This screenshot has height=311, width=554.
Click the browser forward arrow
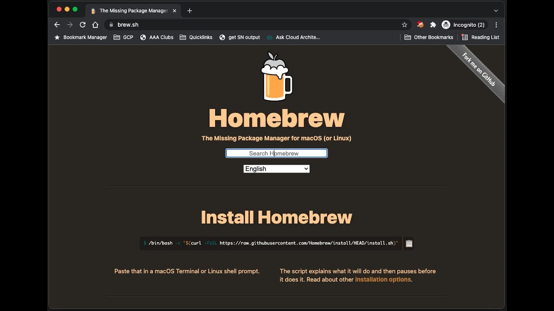point(70,25)
